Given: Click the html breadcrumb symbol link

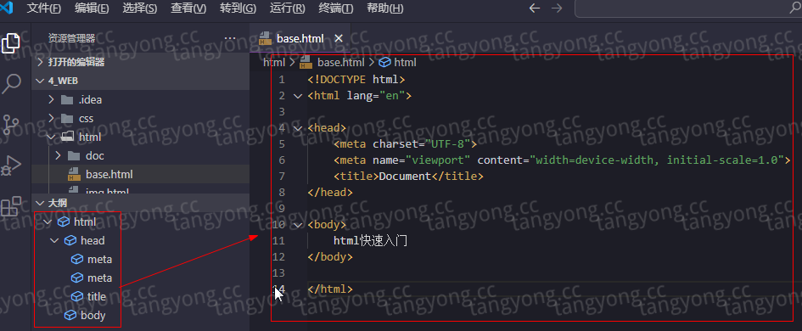Looking at the screenshot, I should tap(405, 63).
